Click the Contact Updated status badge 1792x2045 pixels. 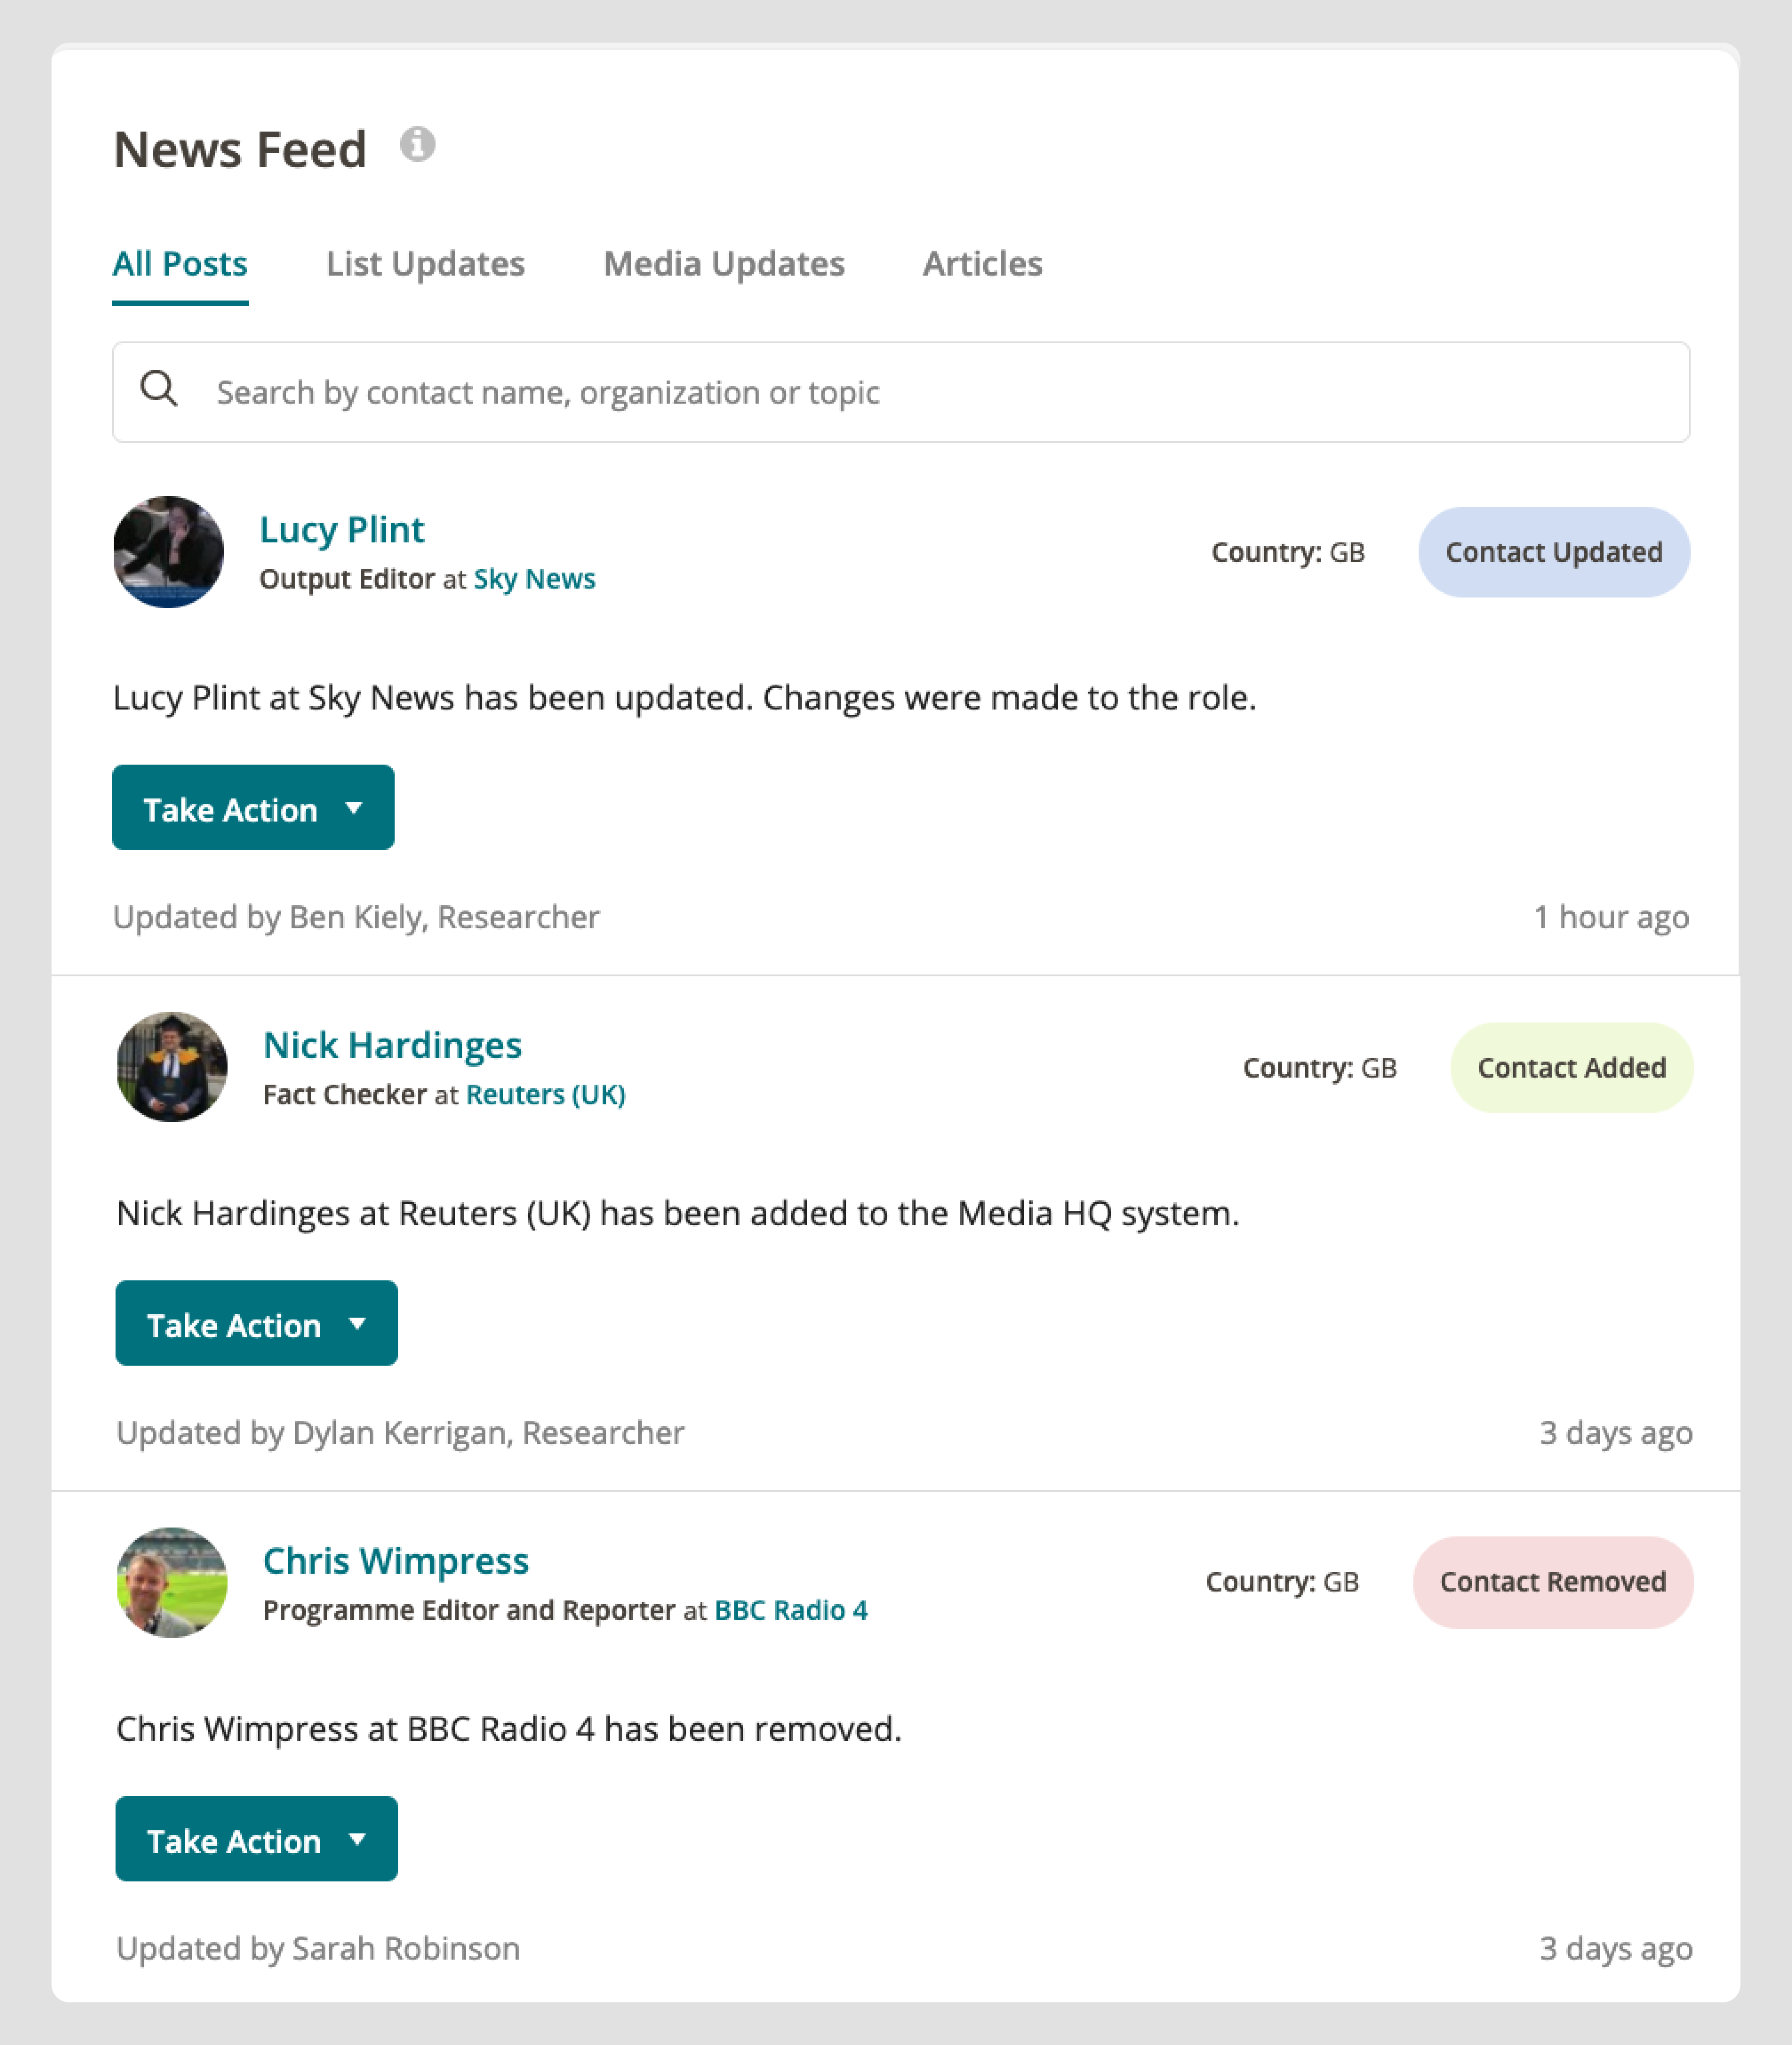[x=1553, y=551]
